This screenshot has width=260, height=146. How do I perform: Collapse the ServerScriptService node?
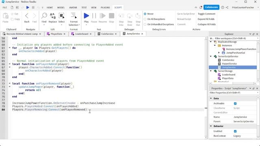tap(211, 56)
